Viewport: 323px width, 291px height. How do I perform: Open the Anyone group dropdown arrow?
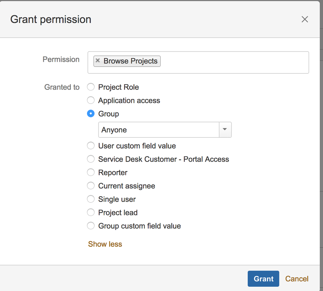(x=225, y=130)
